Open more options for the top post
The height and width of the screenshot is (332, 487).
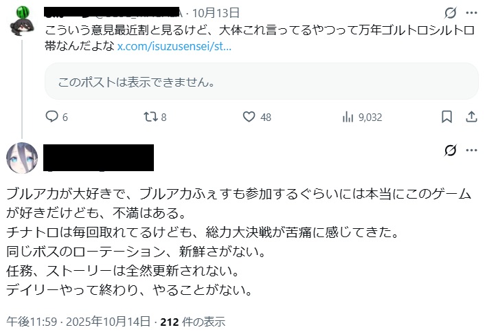471,13
